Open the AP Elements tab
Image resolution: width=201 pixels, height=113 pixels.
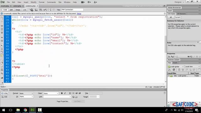tap(182, 14)
